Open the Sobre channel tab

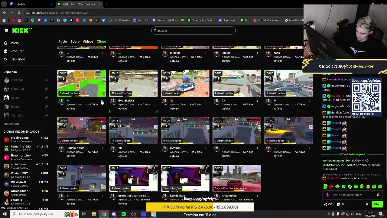tap(75, 41)
